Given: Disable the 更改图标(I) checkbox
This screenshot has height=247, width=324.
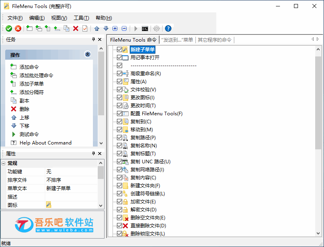Looking at the screenshot, I should (119, 97).
